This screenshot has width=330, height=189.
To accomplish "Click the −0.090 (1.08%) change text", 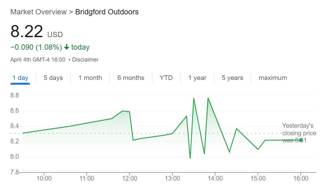I will (36, 47).
